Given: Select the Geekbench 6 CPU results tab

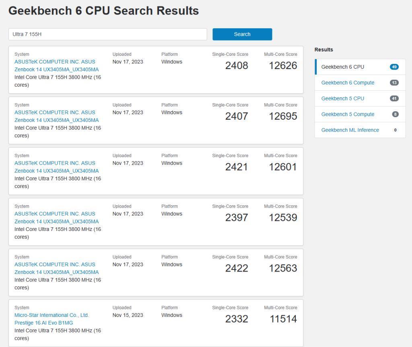Looking at the screenshot, I should (x=342, y=67).
